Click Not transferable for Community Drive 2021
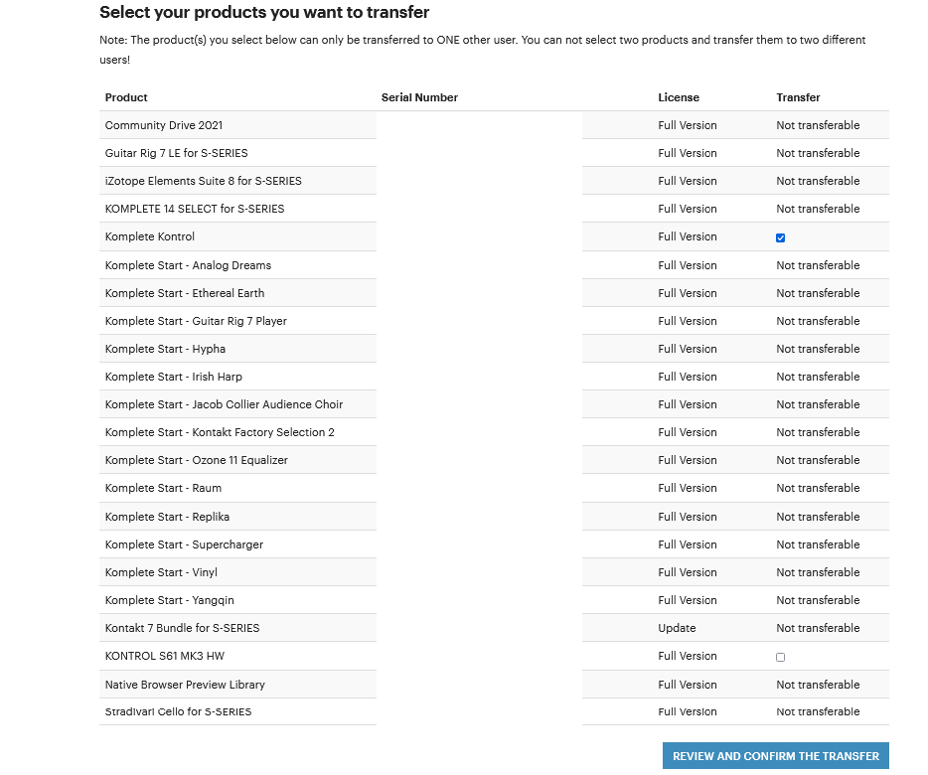Screen dimensions: 928x775 [x=818, y=125]
